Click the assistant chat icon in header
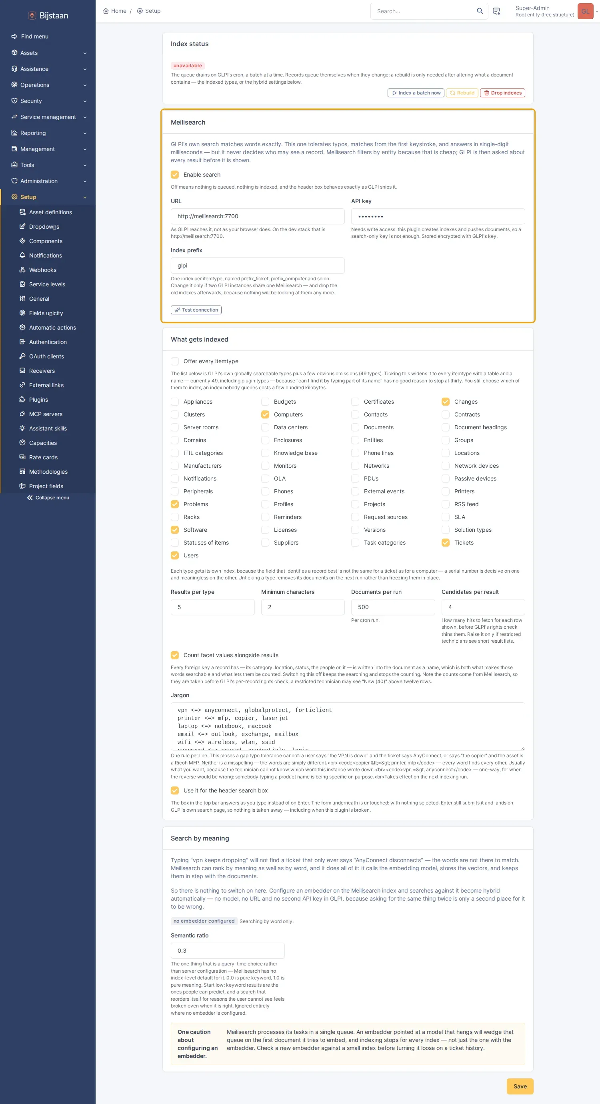This screenshot has height=1104, width=600. tap(496, 11)
